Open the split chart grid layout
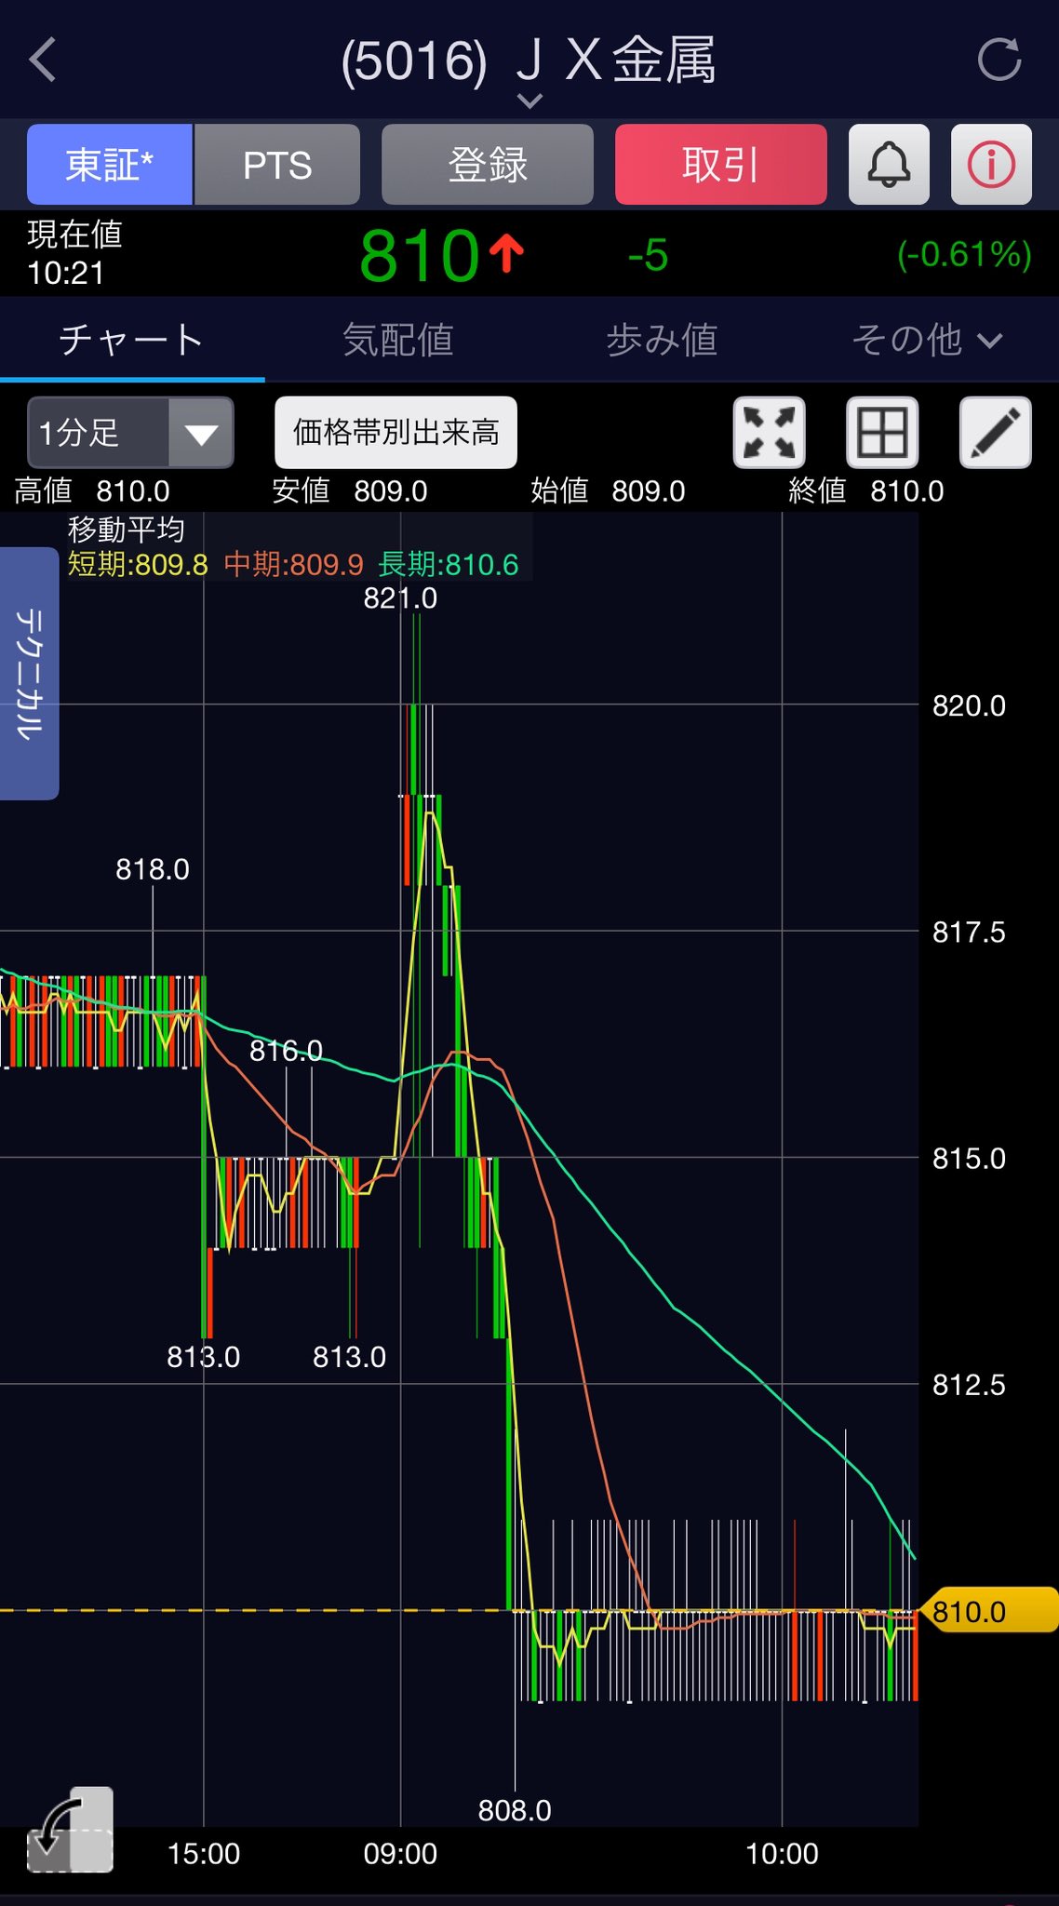The image size is (1059, 1906). (882, 433)
